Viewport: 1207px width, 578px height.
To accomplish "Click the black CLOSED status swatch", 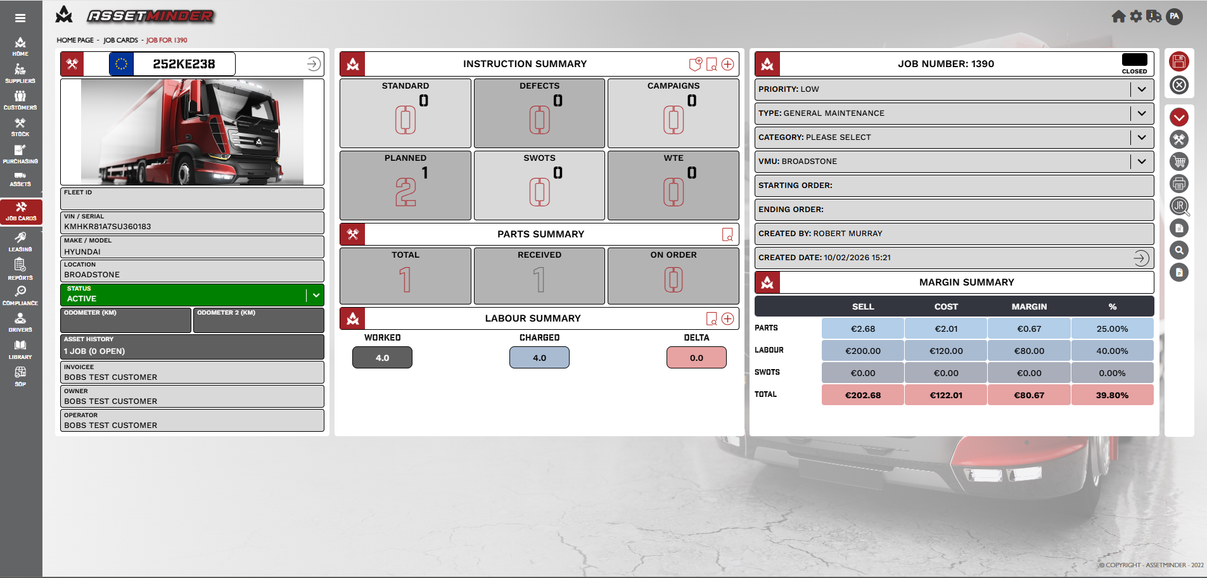I will pyautogui.click(x=1134, y=60).
